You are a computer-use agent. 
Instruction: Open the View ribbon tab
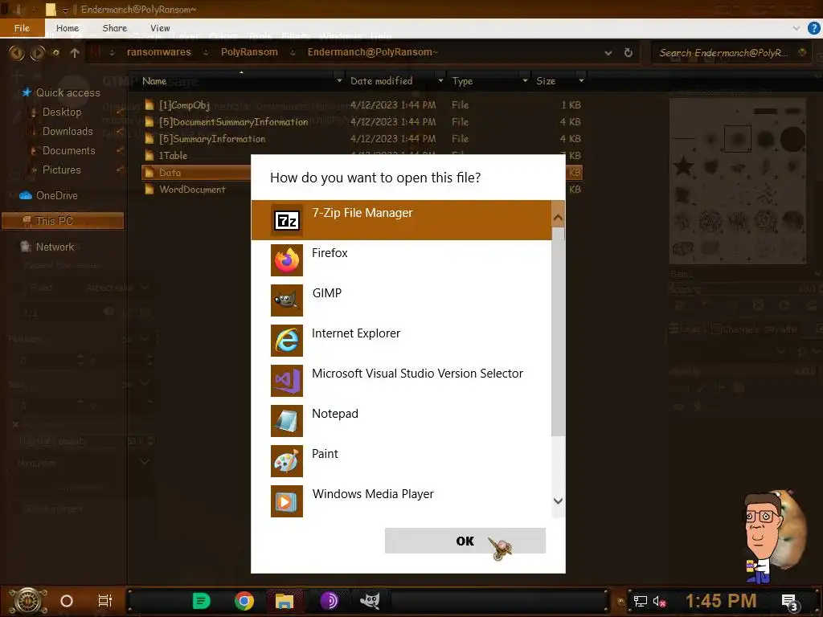(x=160, y=28)
